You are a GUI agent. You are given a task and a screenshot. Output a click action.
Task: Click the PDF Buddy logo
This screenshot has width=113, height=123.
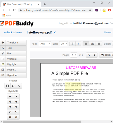(17, 23)
